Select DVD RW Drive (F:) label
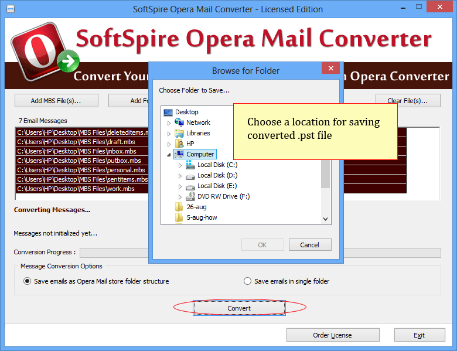457x351 pixels. click(x=224, y=196)
